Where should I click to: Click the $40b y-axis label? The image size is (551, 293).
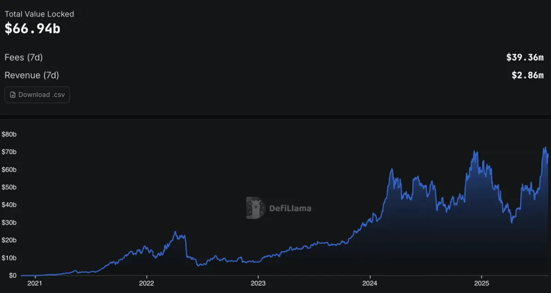coord(9,205)
